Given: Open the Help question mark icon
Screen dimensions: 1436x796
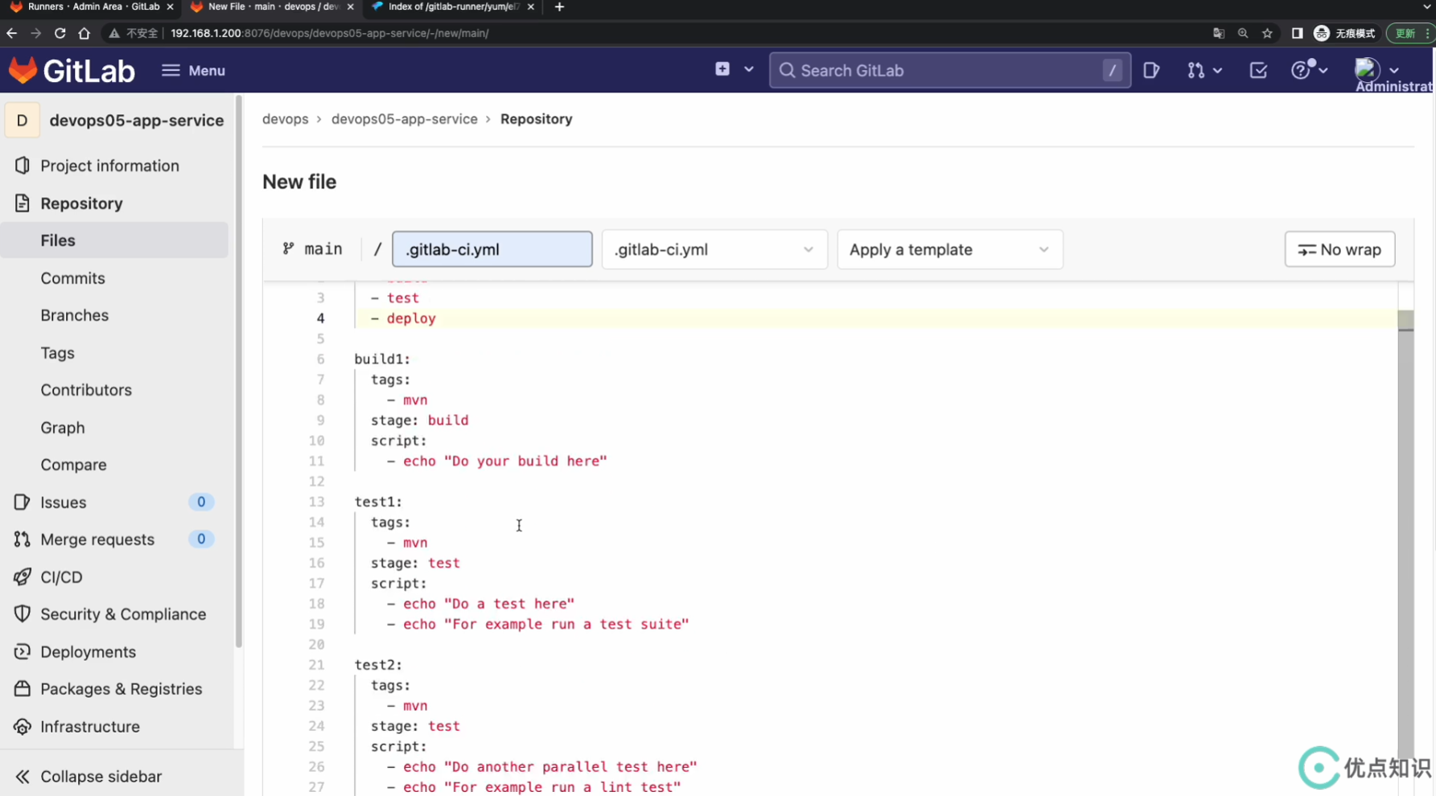Looking at the screenshot, I should [1300, 71].
